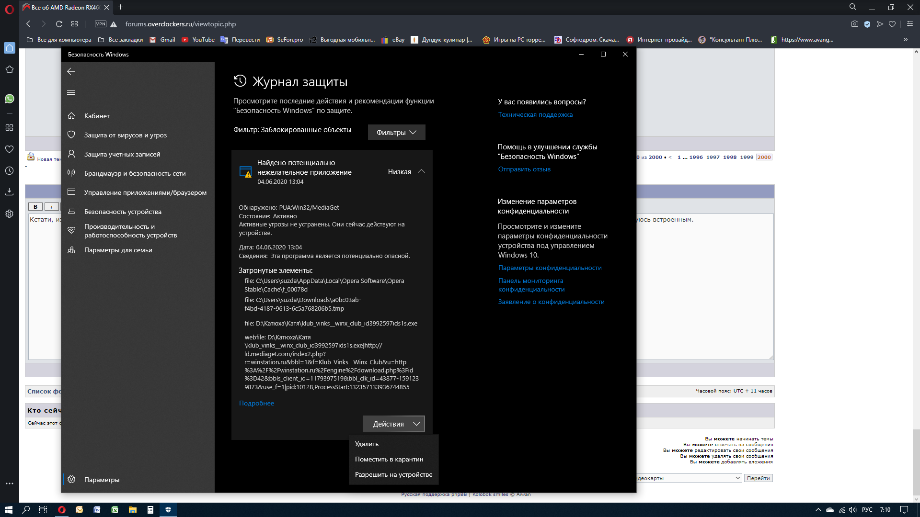Open firewall and network security icon
This screenshot has height=517, width=920.
[71, 173]
